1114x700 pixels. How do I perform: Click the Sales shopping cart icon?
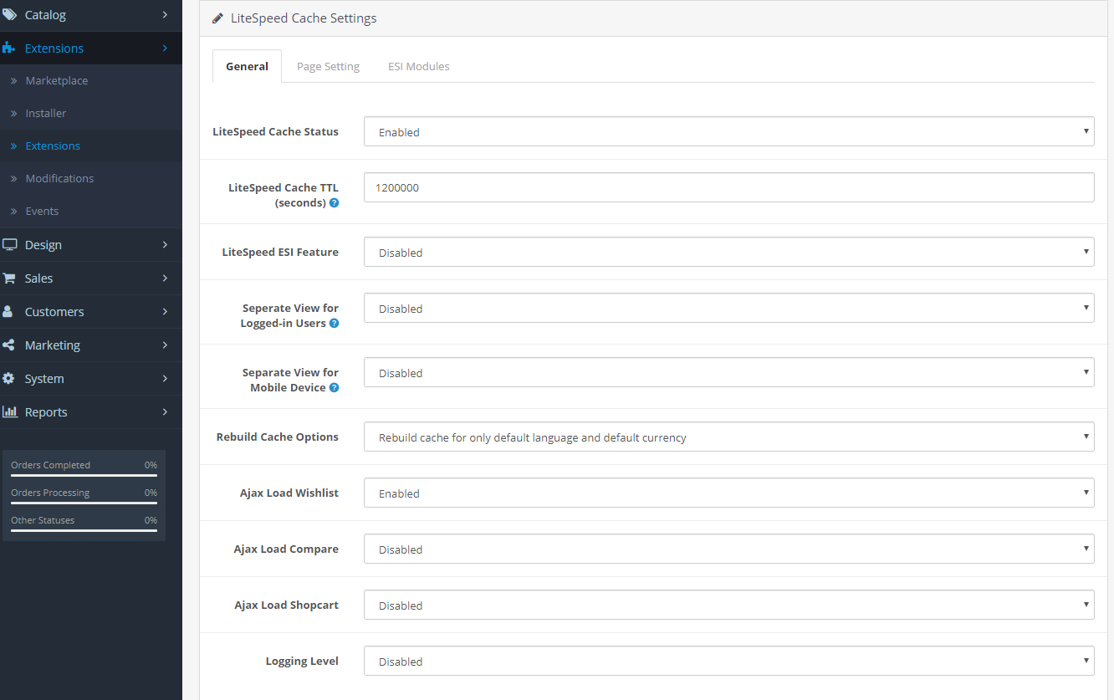(9, 278)
